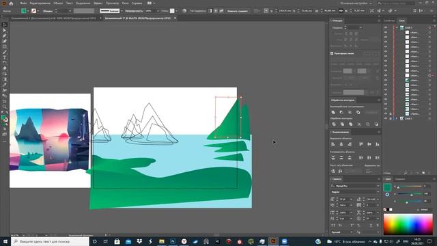Image resolution: width=437 pixels, height=246 pixels.
Task: Toggle eye of last object above Слой 1
Action: [386, 114]
